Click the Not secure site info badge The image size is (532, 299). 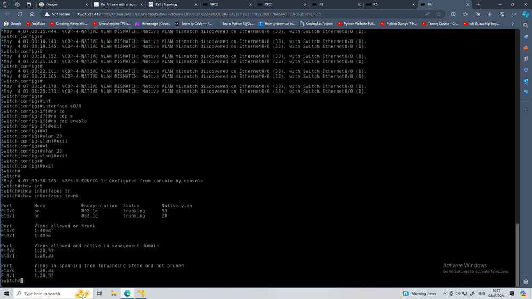point(58,14)
